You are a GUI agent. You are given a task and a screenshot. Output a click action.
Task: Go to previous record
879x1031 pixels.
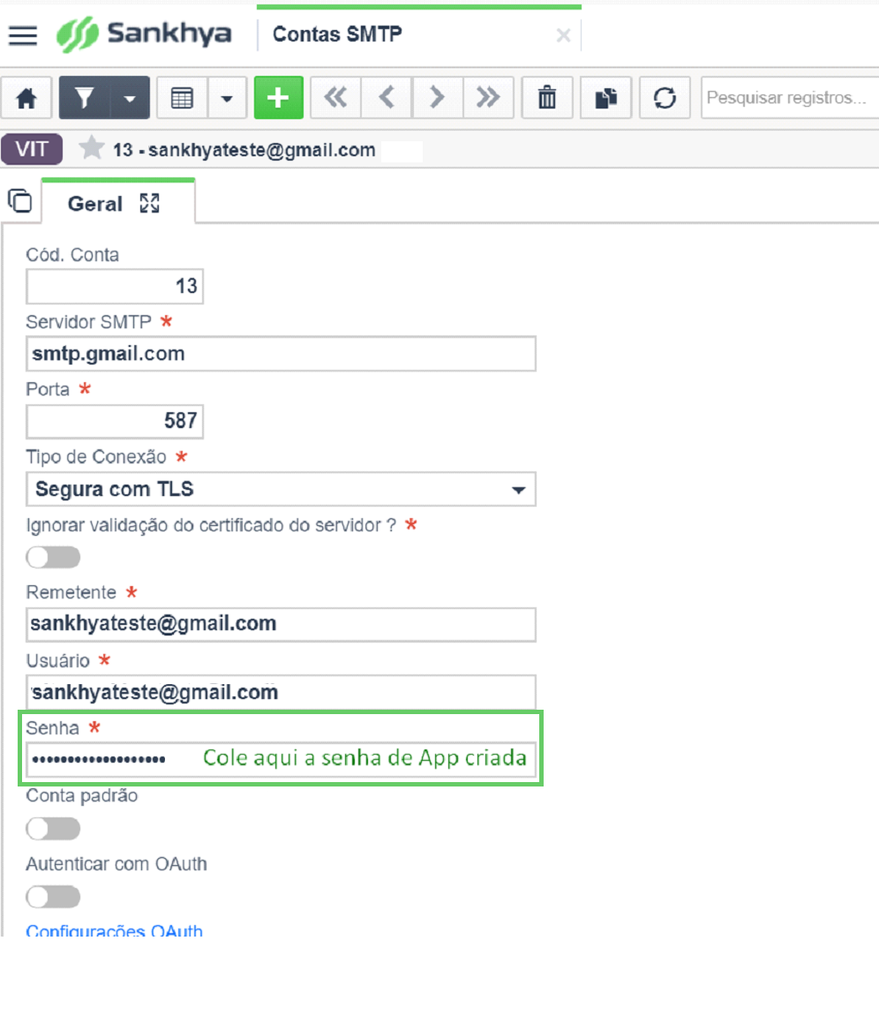[387, 98]
